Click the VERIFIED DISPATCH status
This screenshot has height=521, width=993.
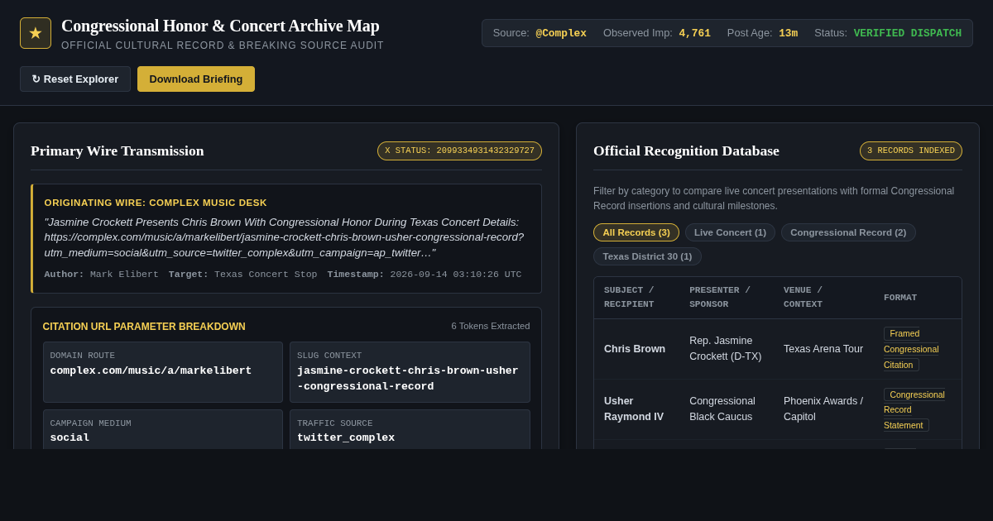(908, 33)
